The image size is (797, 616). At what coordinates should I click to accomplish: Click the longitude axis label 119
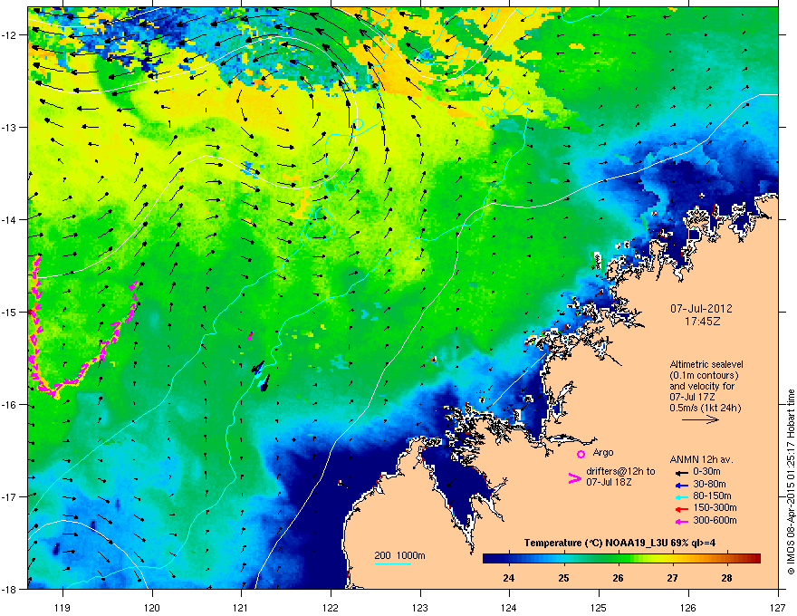point(62,607)
